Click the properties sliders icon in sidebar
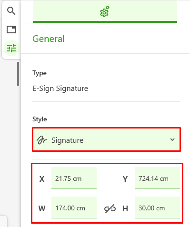 tap(11, 48)
